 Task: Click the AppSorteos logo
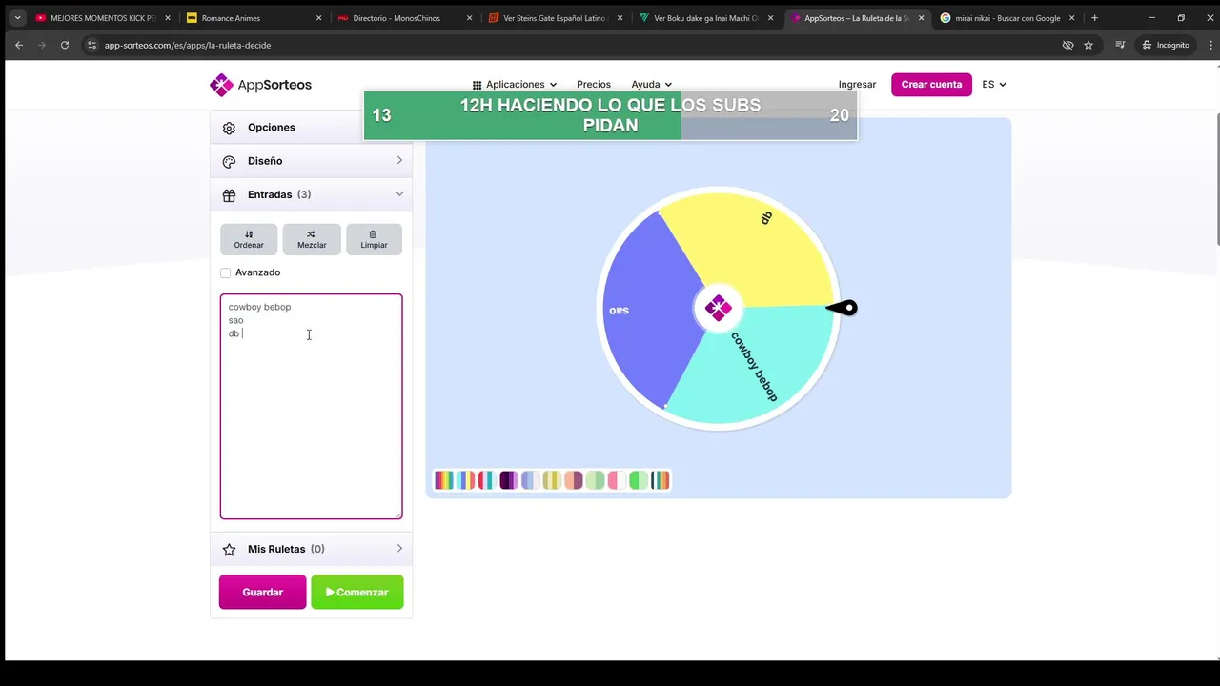(260, 85)
